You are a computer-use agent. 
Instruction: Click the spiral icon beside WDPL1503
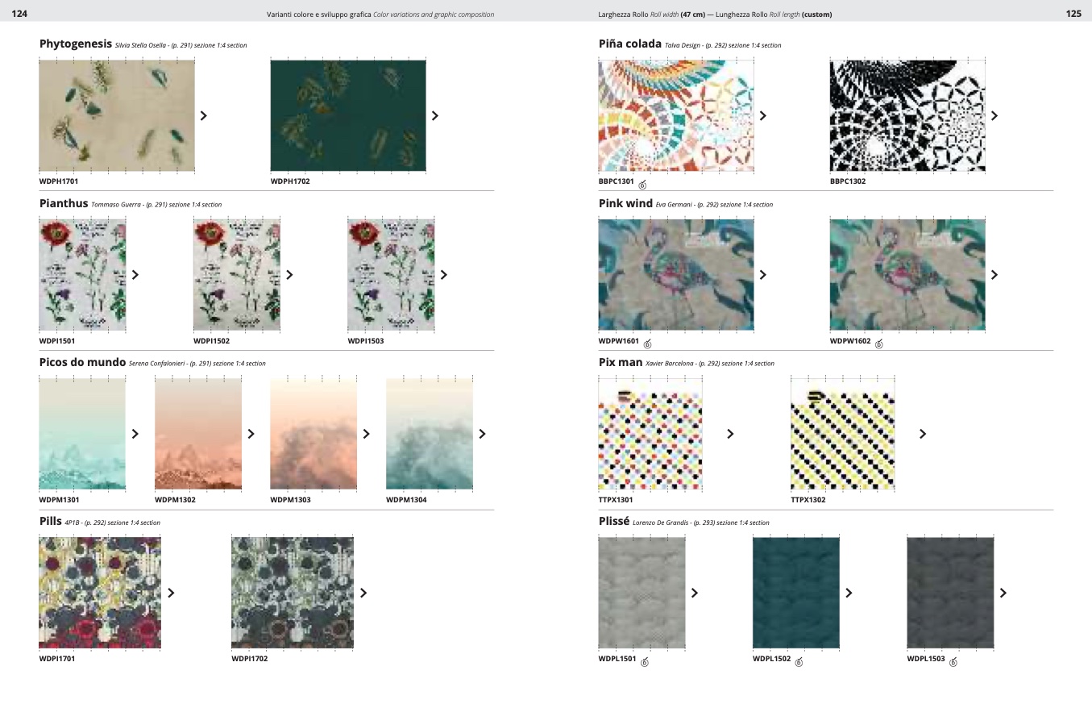point(953,662)
